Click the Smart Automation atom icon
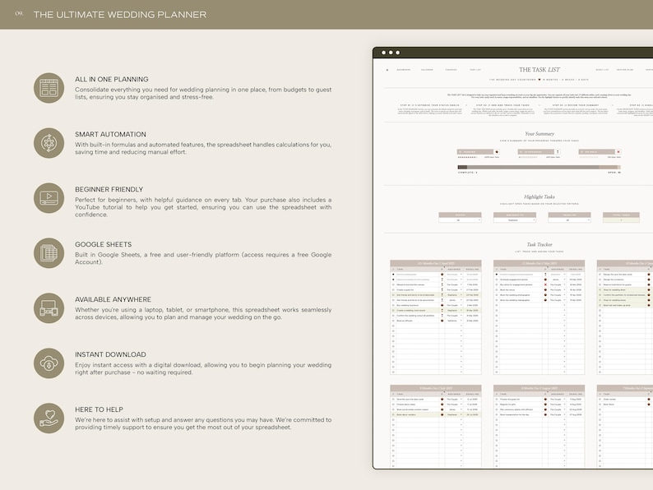 pyautogui.click(x=49, y=143)
